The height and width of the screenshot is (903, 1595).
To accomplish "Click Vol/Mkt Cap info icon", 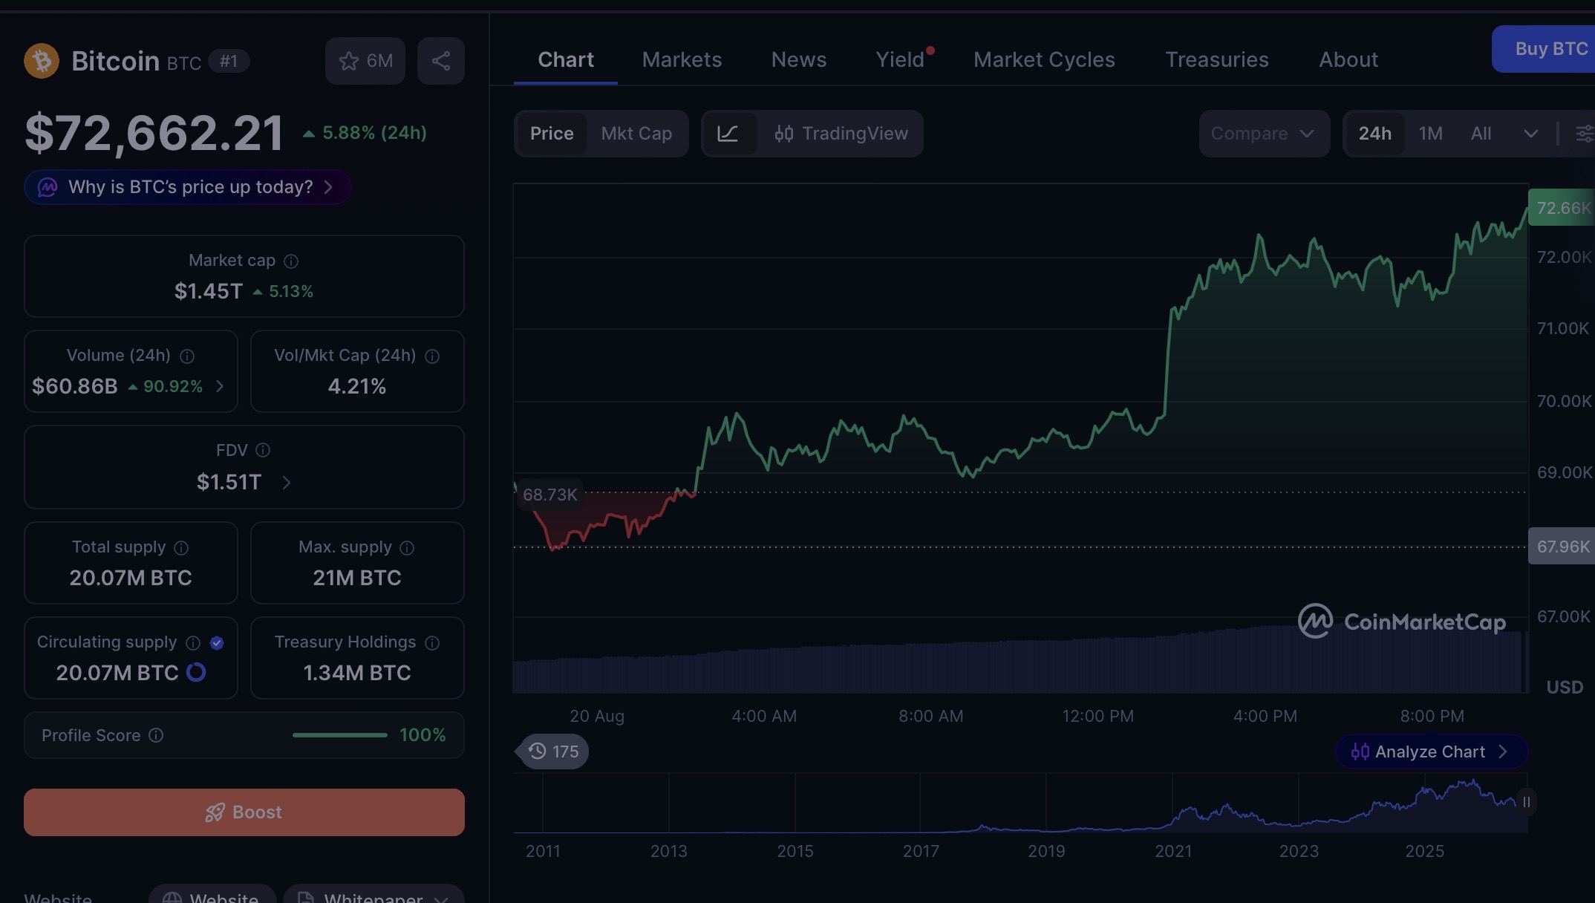I will [x=432, y=356].
